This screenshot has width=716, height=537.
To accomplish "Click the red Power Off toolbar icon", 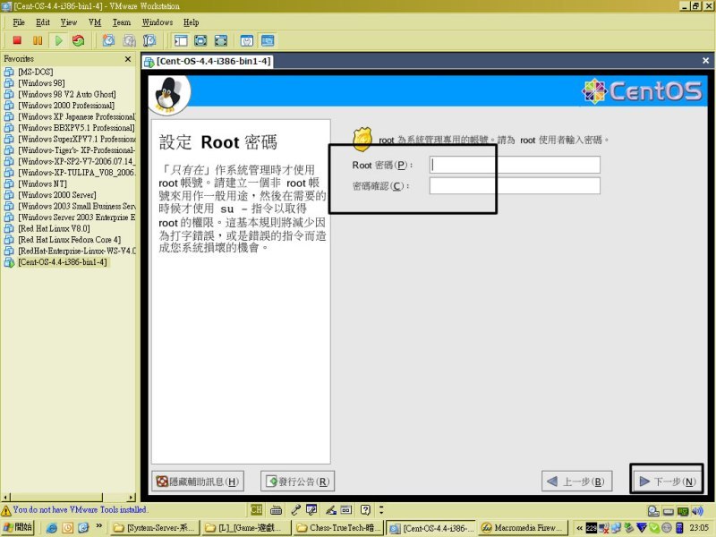I will 16,40.
